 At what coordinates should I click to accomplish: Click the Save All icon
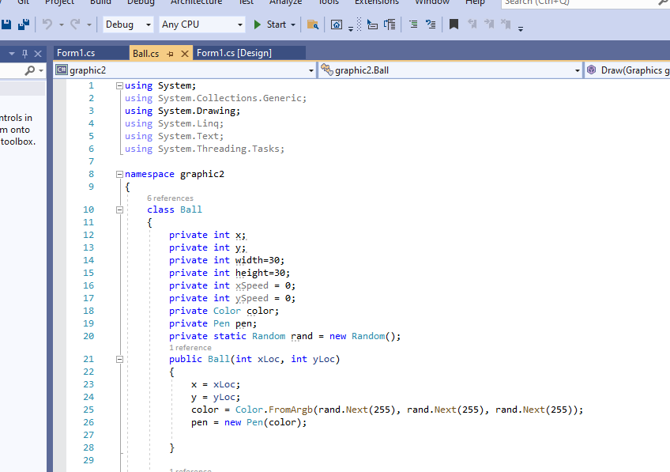point(23,25)
